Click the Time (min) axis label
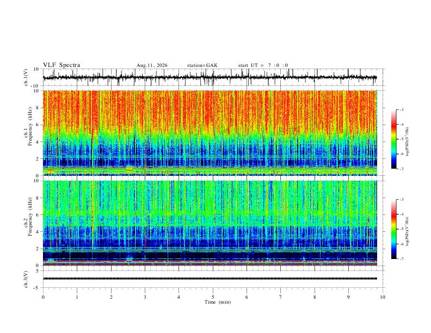 pyautogui.click(x=218, y=302)
